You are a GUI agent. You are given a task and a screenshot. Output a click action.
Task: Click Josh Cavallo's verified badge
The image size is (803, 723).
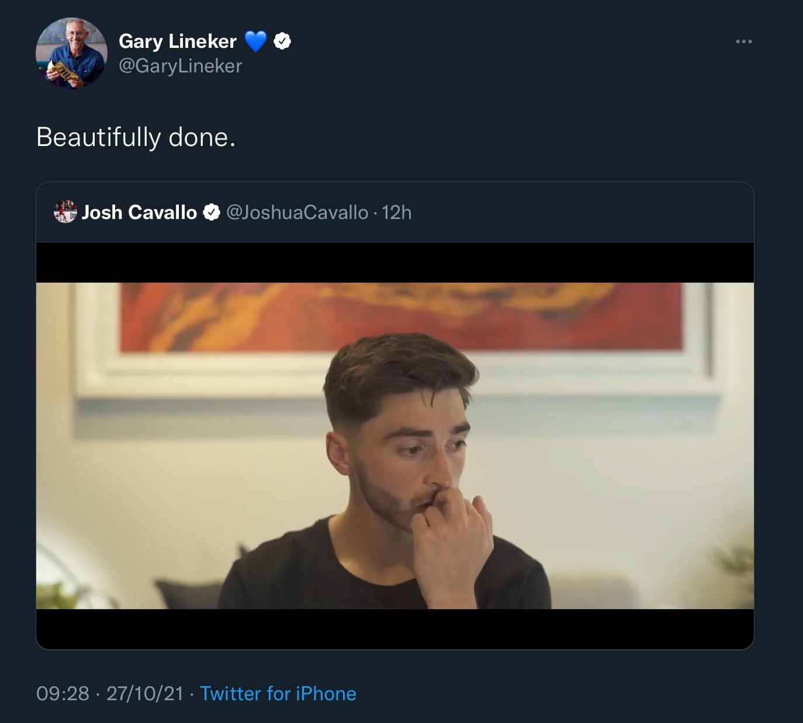point(211,213)
